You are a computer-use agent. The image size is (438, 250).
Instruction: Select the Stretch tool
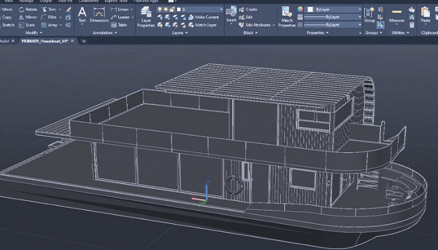click(x=8, y=25)
